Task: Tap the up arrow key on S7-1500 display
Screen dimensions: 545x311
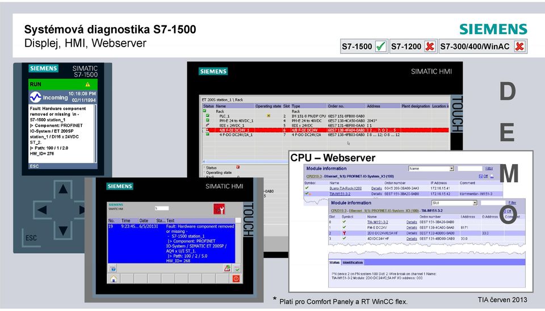Action: [63, 189]
